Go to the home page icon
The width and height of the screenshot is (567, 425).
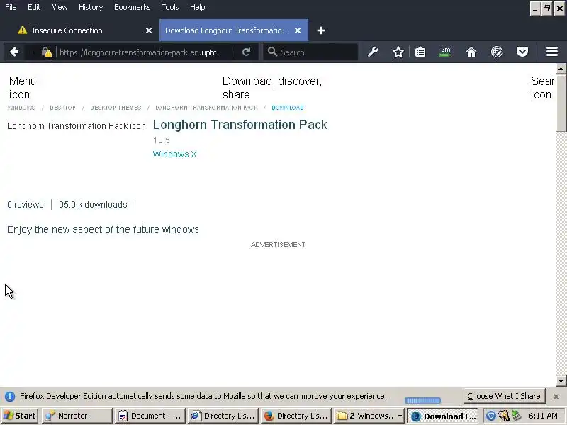tap(471, 52)
